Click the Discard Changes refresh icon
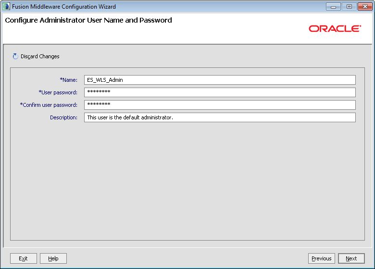Screen dimensions: 375x269 pos(15,56)
